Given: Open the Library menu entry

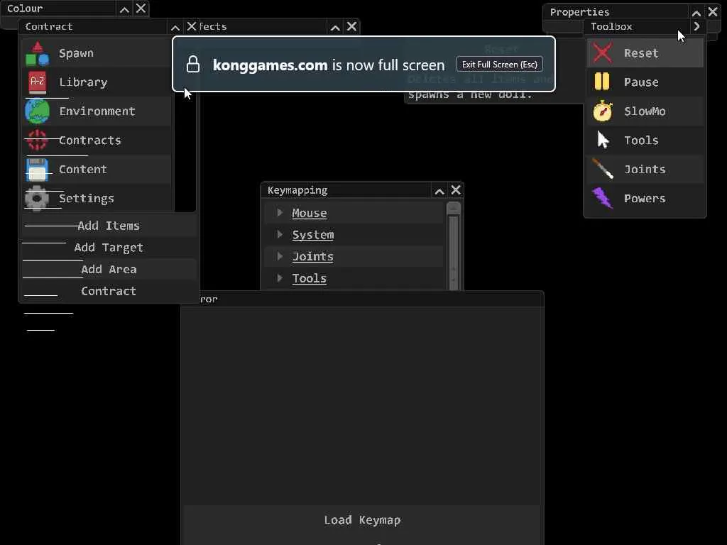Looking at the screenshot, I should 98,82.
